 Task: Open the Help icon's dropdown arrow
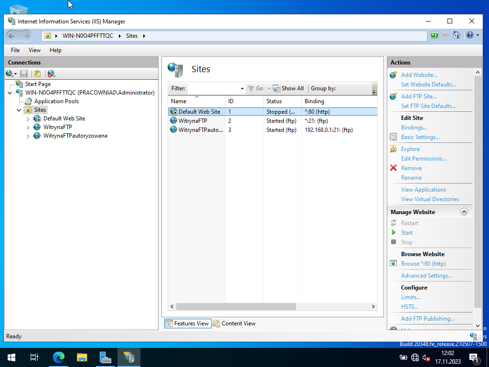[x=478, y=35]
